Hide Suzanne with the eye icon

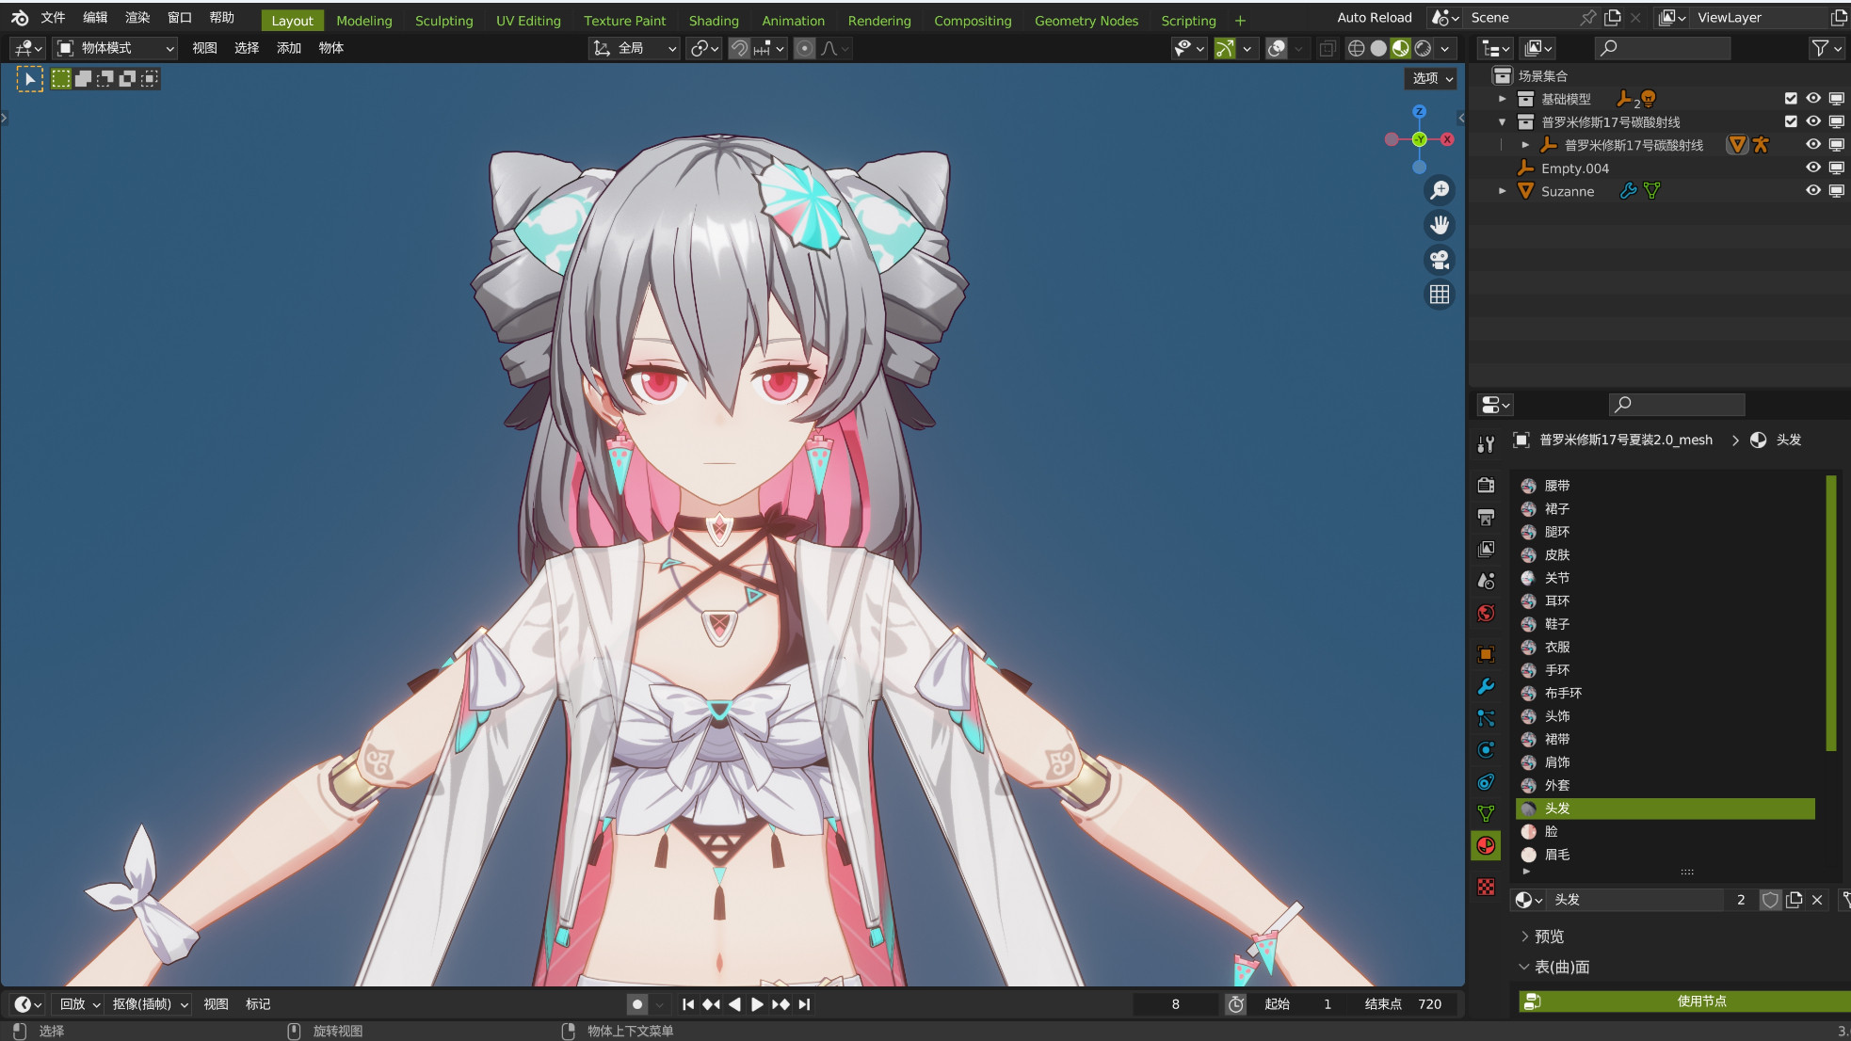pyautogui.click(x=1812, y=190)
